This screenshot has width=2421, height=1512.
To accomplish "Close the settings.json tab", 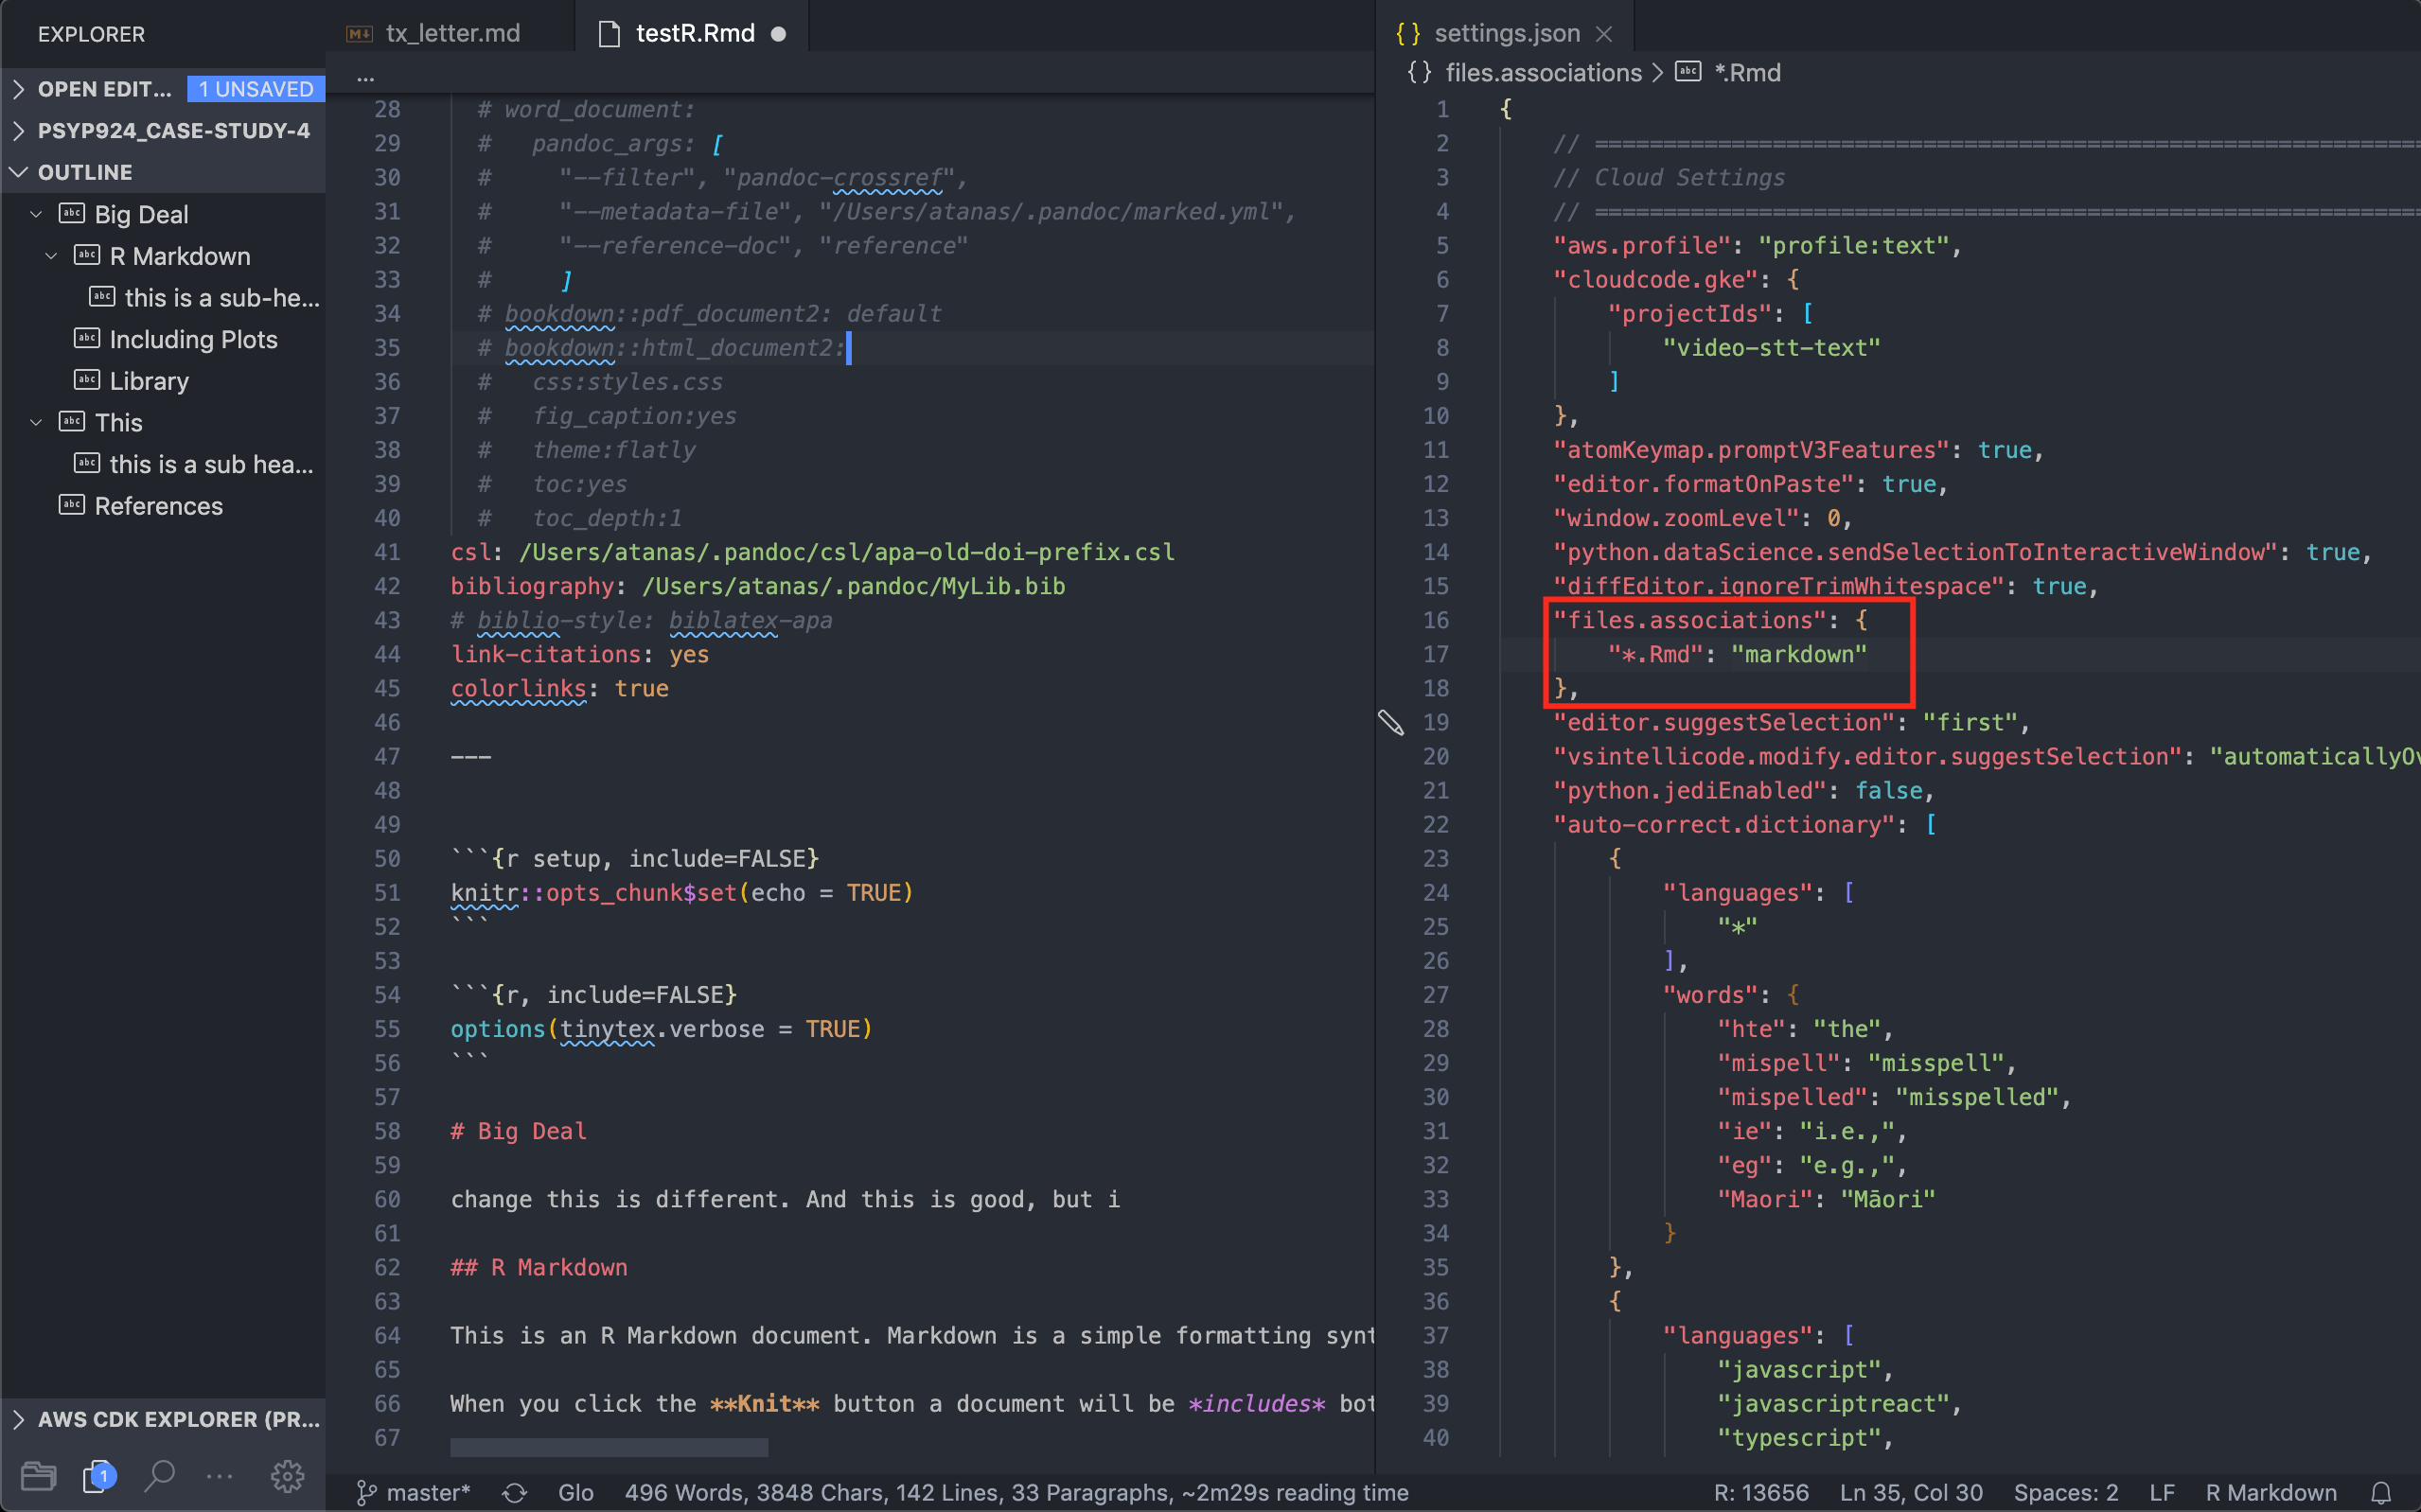I will tap(1604, 34).
